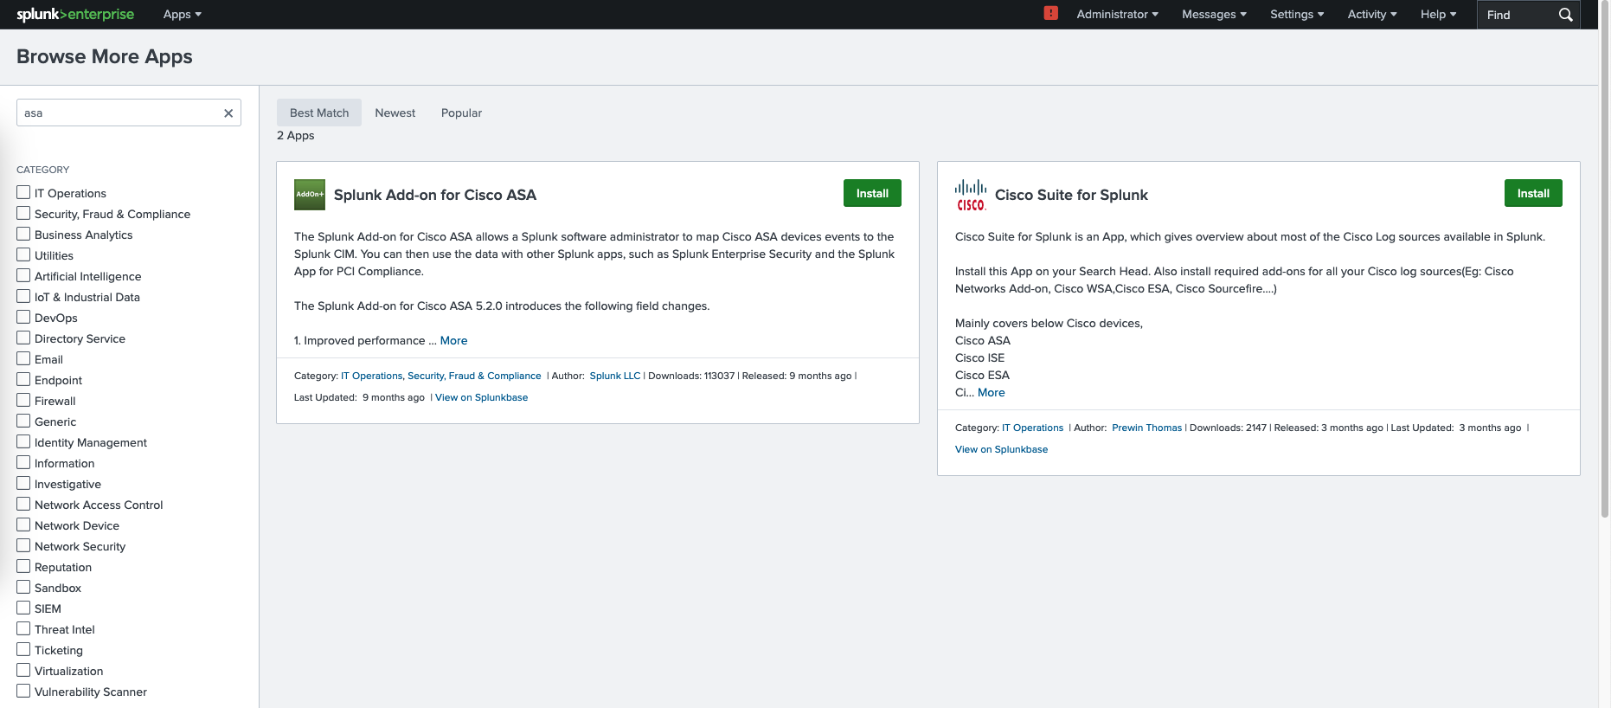Viewport: 1611px width, 708px height.
Task: Check the Firewall category filter
Action: point(23,400)
